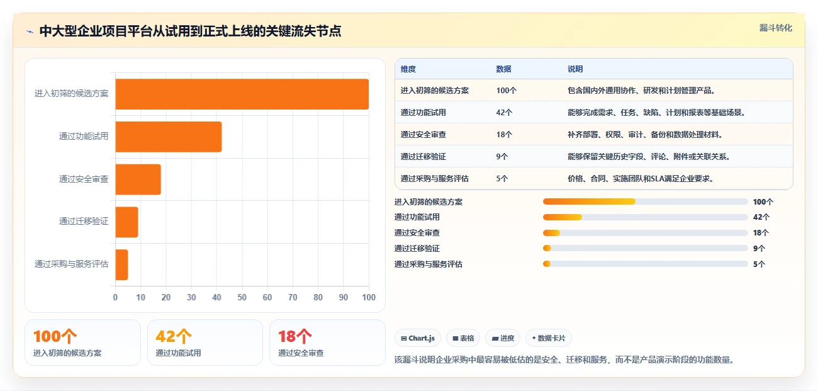Viewport: 818px width, 391px height.
Task: Click the 5个 value in table
Action: [x=502, y=179]
